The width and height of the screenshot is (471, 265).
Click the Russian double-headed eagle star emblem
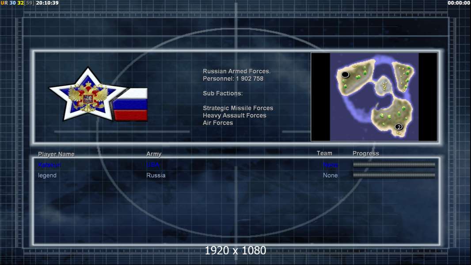click(88, 94)
